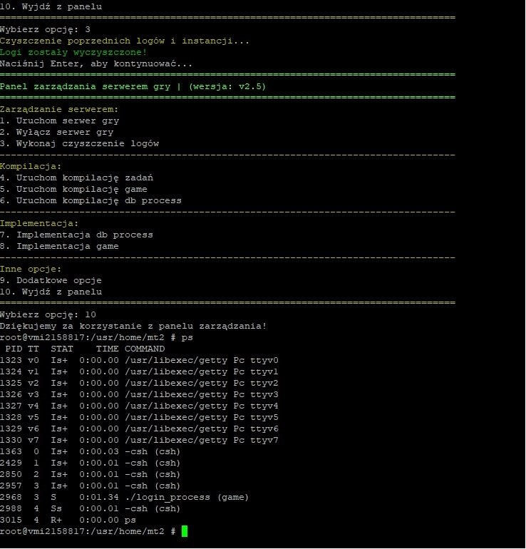The height and width of the screenshot is (549, 526).
Task: Click option 6 Uruchom kompilację db process
Action: pos(91,200)
